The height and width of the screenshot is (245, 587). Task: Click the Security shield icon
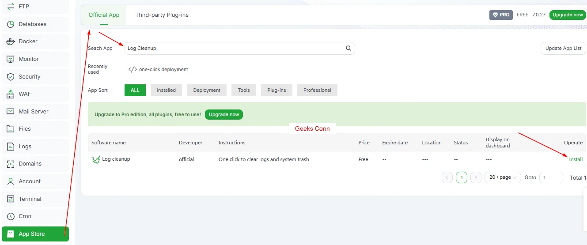(11, 77)
